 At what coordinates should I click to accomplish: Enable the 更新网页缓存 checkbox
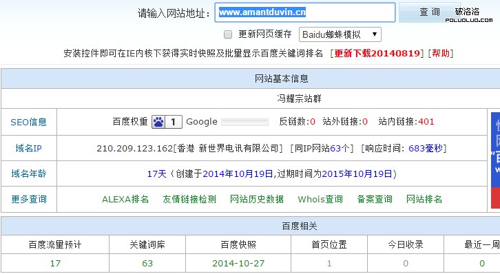228,34
